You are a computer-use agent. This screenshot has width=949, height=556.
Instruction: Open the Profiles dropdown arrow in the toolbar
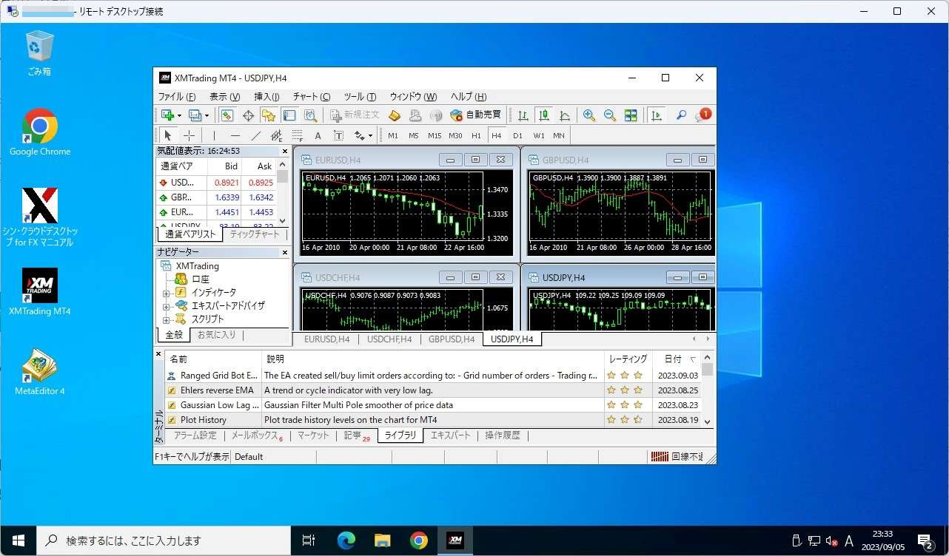click(x=207, y=115)
